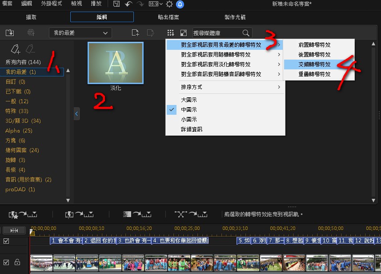381x274 pixels.
Task: Expand 對全部視訊套用淡化轉場特效 submenu
Action: (x=225, y=64)
